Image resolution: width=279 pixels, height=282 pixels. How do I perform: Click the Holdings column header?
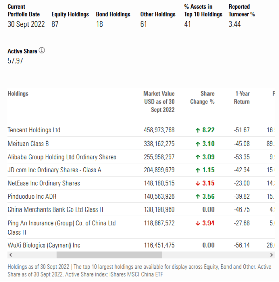click(18, 94)
